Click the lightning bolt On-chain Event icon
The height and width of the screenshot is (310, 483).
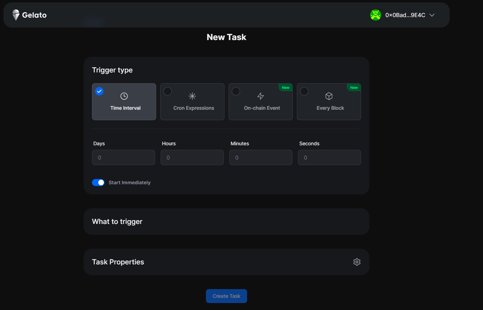point(261,96)
